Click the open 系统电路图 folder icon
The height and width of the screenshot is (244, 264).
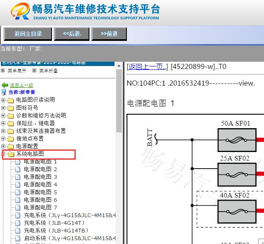pos(11,154)
